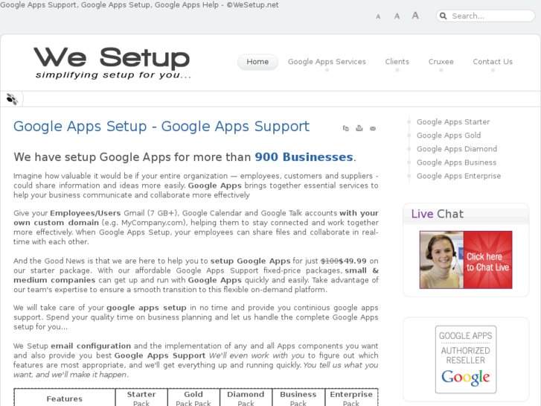Open Google Apps Business sidebar link
Screen dimensions: 541x406
456,162
